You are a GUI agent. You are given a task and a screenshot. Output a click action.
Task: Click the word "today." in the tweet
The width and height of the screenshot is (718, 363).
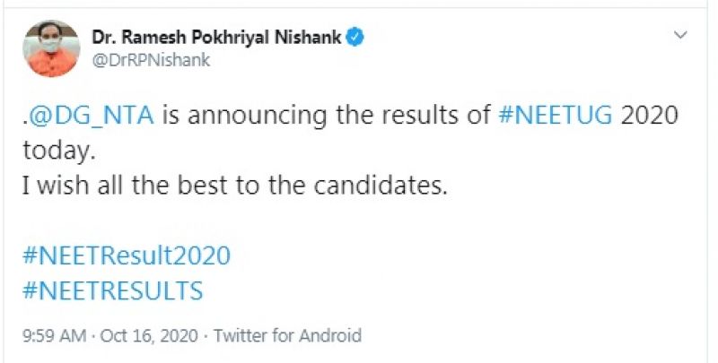[x=57, y=151]
